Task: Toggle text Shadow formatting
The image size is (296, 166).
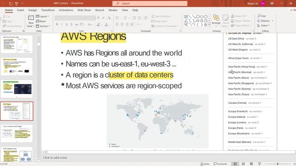Action: click(72, 24)
